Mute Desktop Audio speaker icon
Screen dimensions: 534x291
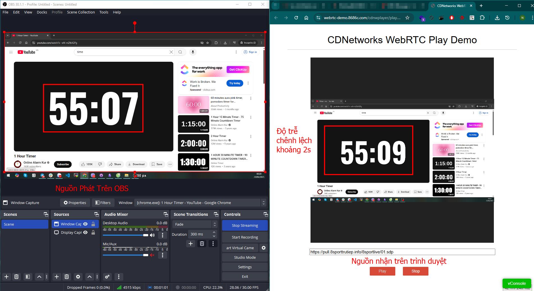152,235
